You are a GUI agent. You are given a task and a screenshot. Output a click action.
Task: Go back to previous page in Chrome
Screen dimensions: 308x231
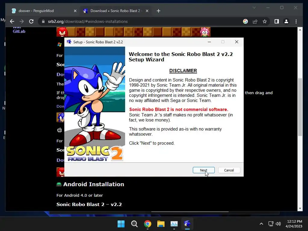coord(12,21)
